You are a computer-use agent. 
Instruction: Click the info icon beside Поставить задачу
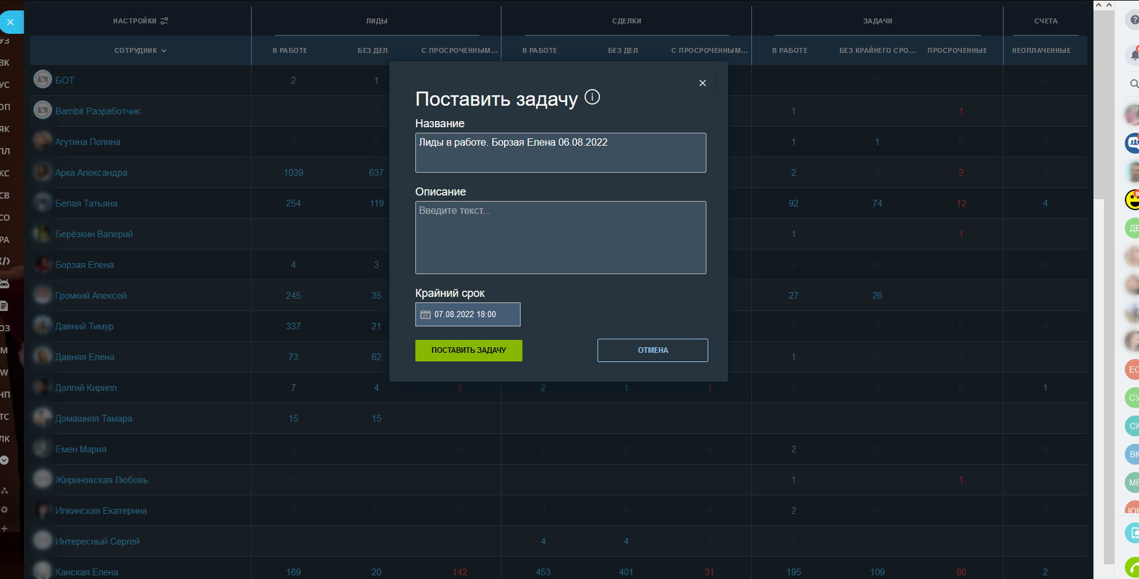tap(592, 97)
